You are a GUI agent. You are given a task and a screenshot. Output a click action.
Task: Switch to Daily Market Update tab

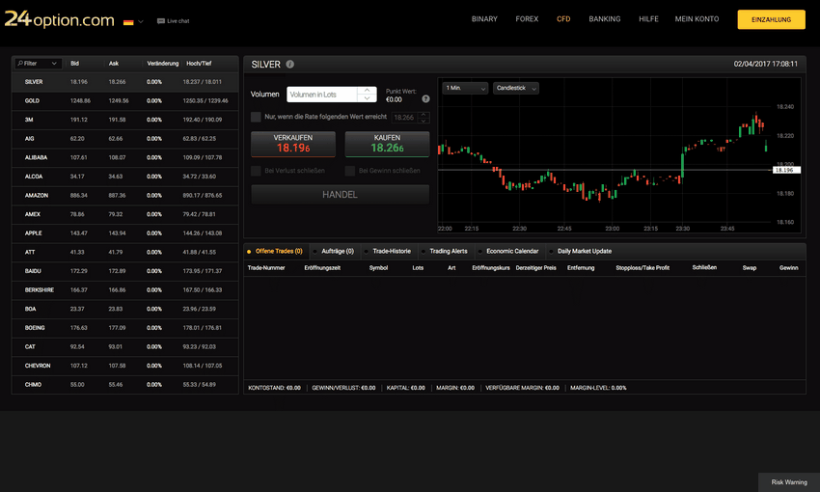click(x=581, y=251)
